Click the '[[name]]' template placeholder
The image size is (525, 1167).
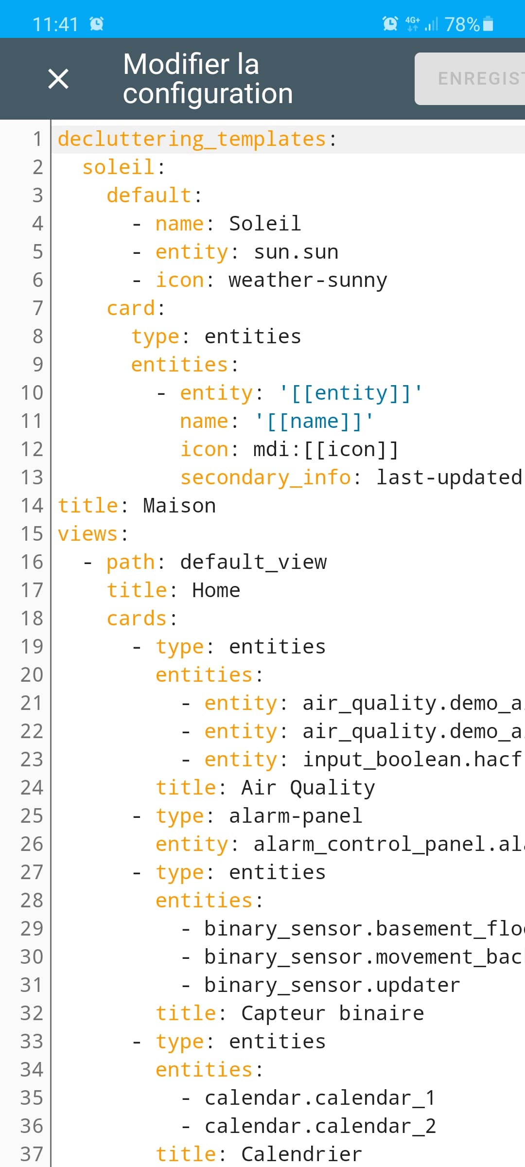tap(314, 422)
